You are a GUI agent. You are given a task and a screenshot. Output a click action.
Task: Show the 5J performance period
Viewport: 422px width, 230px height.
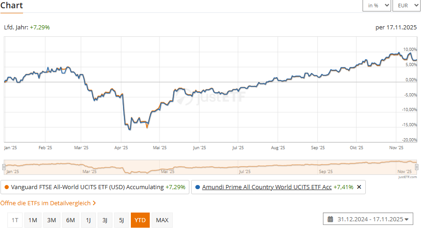[x=121, y=220]
